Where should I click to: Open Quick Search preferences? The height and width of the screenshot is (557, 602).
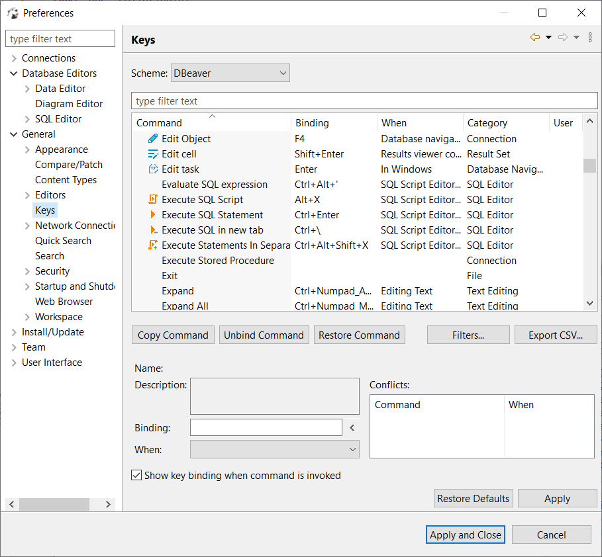(64, 241)
